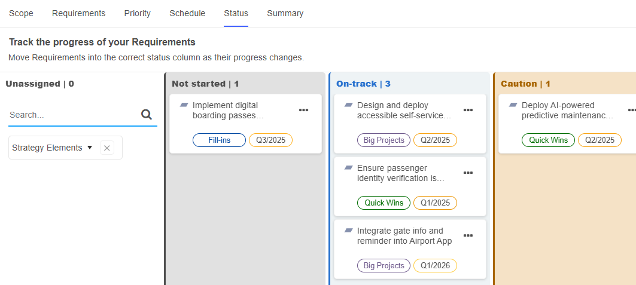Open options menu for gate info card
The height and width of the screenshot is (285, 636).
pos(468,235)
